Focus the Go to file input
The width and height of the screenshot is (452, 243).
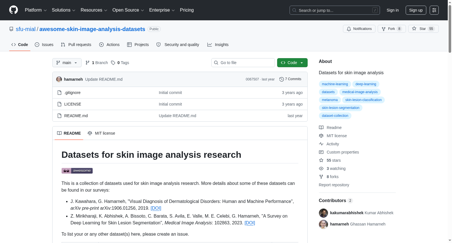(x=243, y=63)
